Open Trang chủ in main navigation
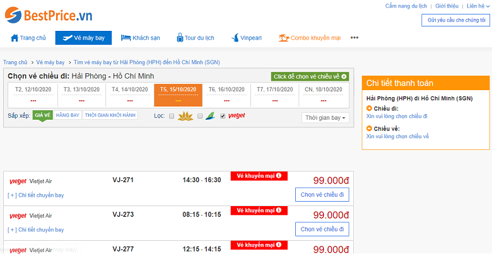492x254 pixels. (28, 38)
